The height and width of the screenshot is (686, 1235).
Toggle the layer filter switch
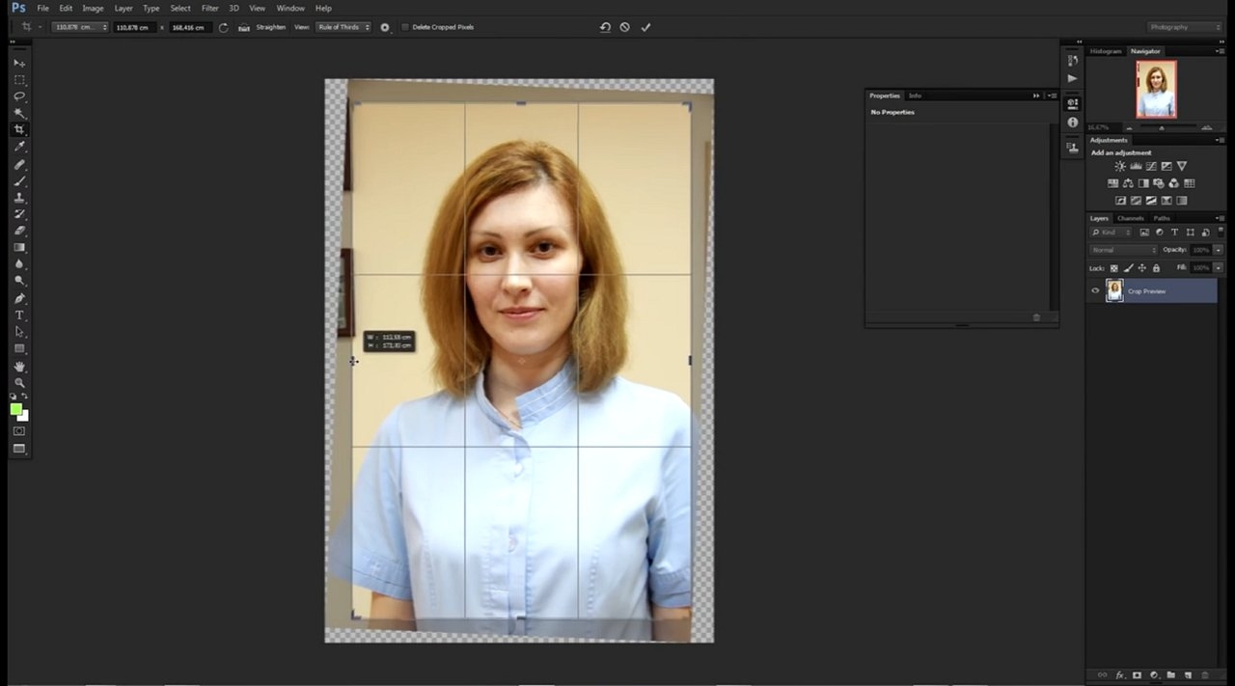tap(1221, 233)
